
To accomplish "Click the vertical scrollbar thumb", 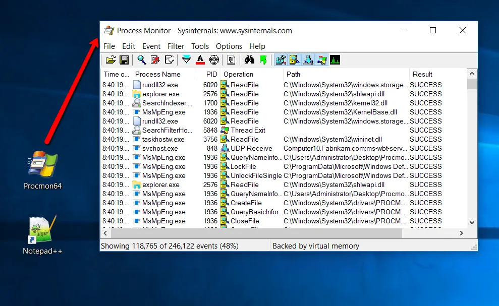I will 472,84.
